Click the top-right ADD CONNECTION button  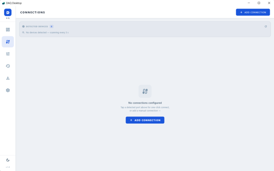click(253, 12)
